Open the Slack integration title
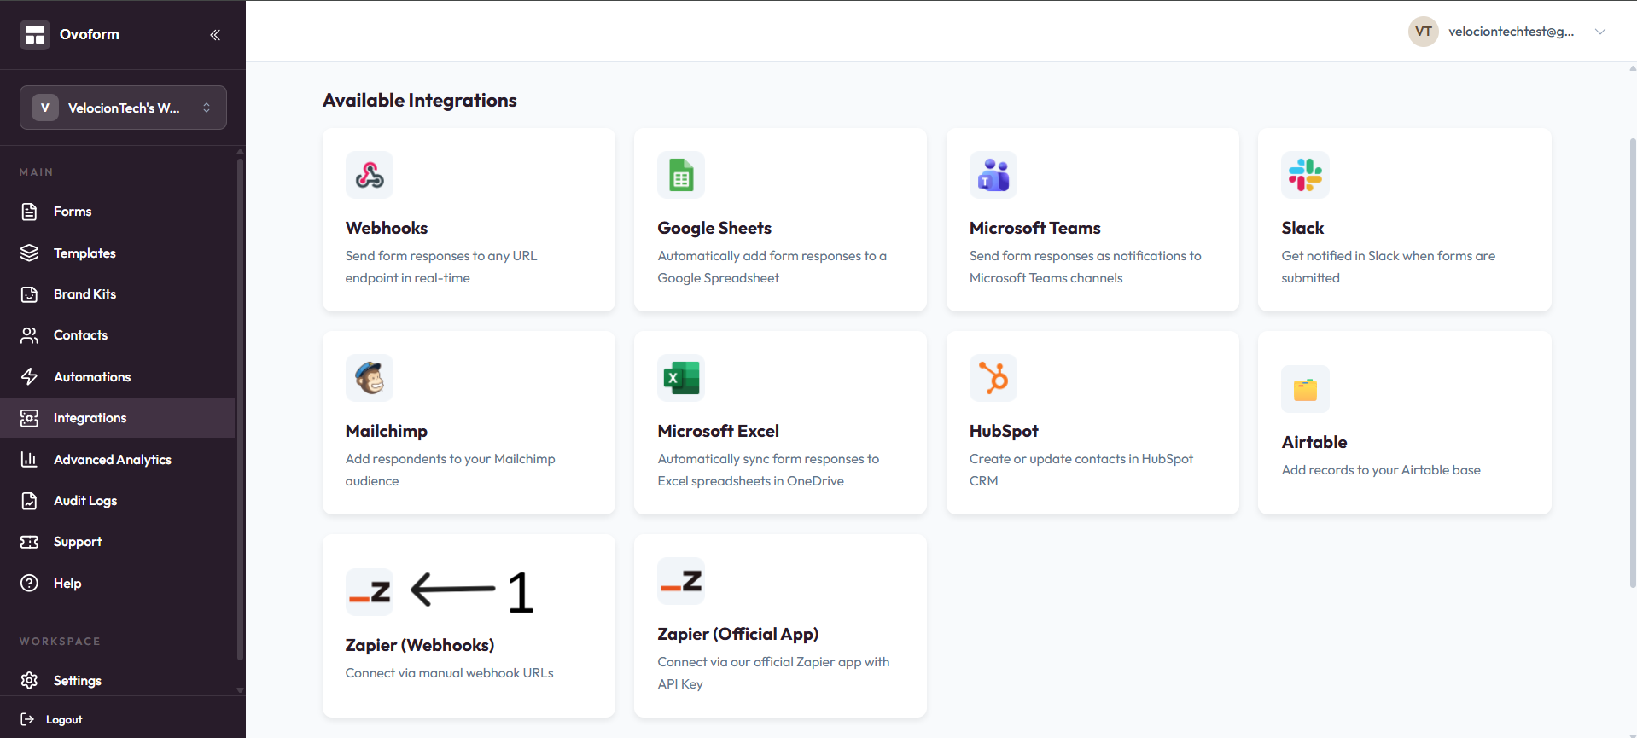The image size is (1637, 738). click(x=1302, y=228)
